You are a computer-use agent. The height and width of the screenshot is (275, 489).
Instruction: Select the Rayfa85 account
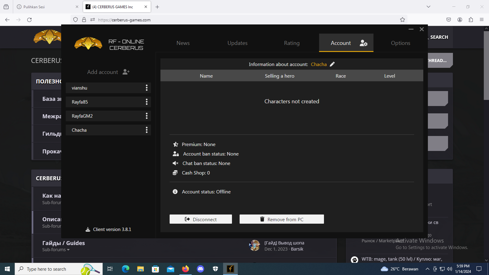point(108,102)
